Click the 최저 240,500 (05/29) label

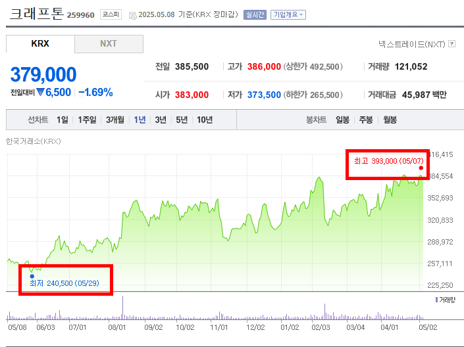[x=64, y=283]
